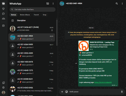Open the contact info via the +62 822-5401-4904 header

pyautogui.click(x=74, y=4)
